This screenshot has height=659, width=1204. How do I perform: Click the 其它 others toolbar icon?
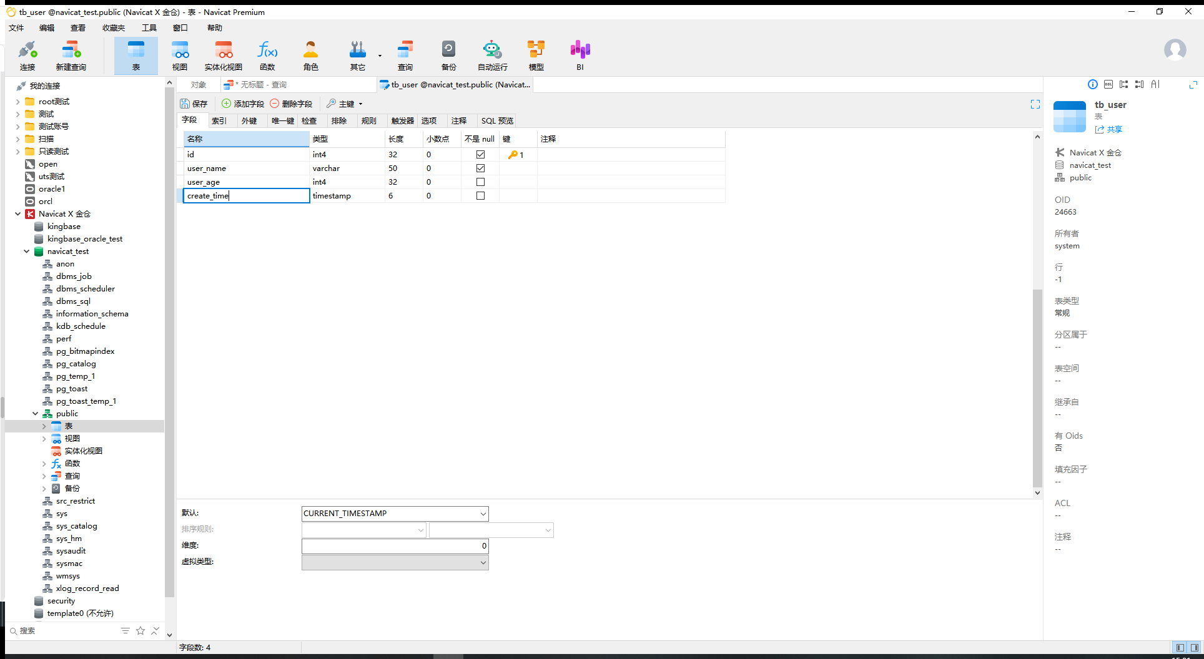coord(358,56)
